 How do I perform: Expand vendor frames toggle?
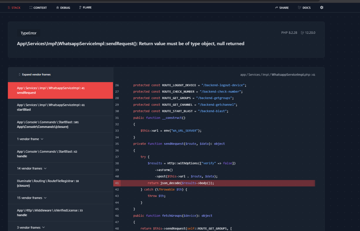point(34,74)
